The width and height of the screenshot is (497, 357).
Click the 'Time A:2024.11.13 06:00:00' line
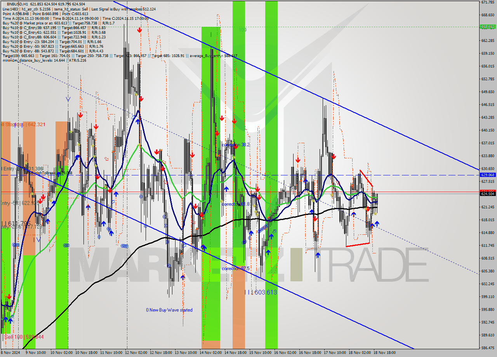click(x=76, y=18)
